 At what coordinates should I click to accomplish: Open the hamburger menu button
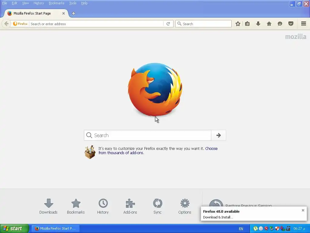click(x=304, y=24)
